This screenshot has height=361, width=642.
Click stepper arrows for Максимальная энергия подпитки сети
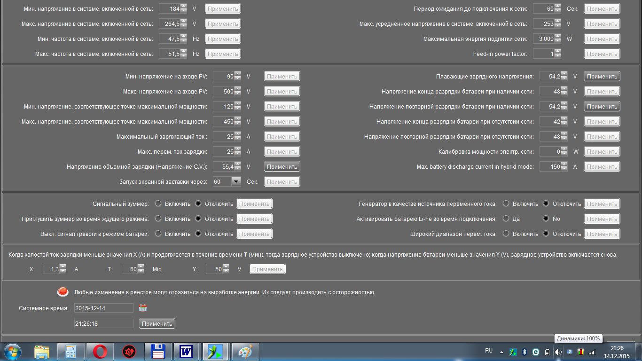(x=557, y=39)
